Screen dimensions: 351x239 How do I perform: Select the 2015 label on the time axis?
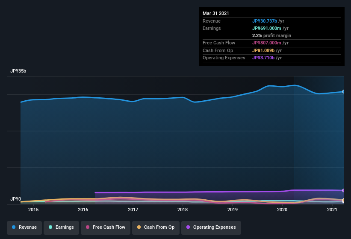[x=33, y=210]
